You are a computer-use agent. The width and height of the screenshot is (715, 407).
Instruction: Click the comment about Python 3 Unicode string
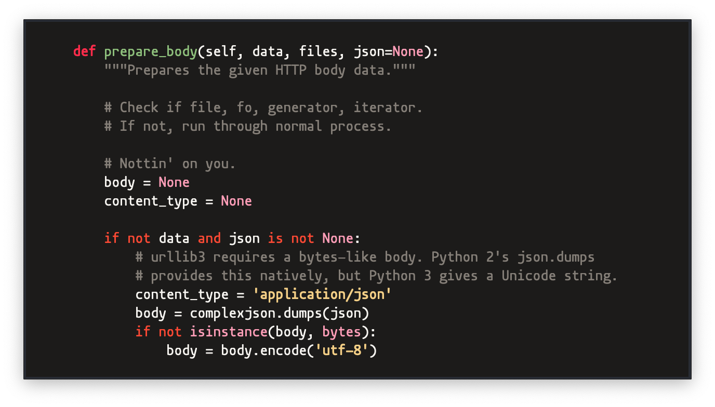pos(377,276)
